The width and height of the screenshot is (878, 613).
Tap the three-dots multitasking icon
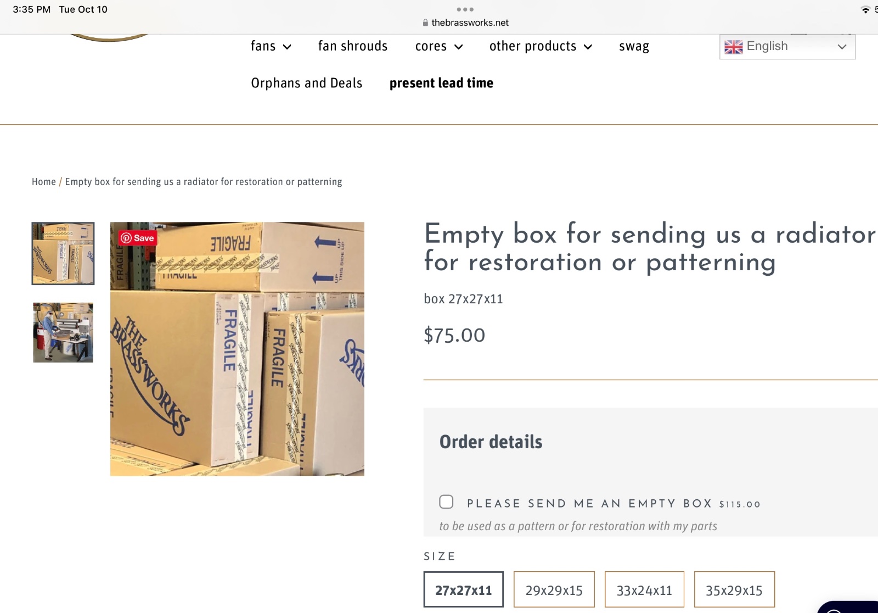pyautogui.click(x=465, y=9)
